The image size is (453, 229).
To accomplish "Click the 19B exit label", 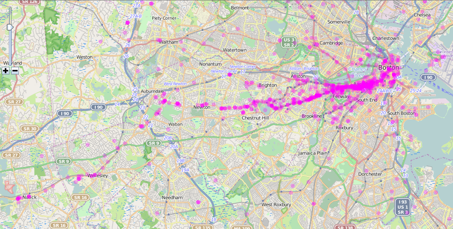I will pyautogui.click(x=181, y=161).
